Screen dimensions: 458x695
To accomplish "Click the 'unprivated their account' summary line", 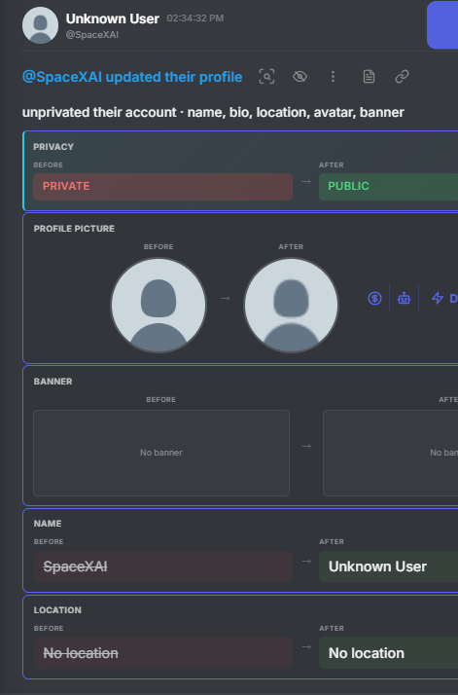I will point(213,112).
